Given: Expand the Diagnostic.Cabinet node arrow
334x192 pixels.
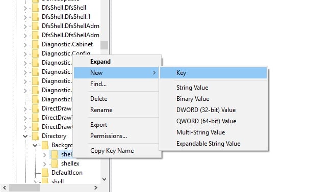Looking at the screenshot, I should (x=25, y=45).
